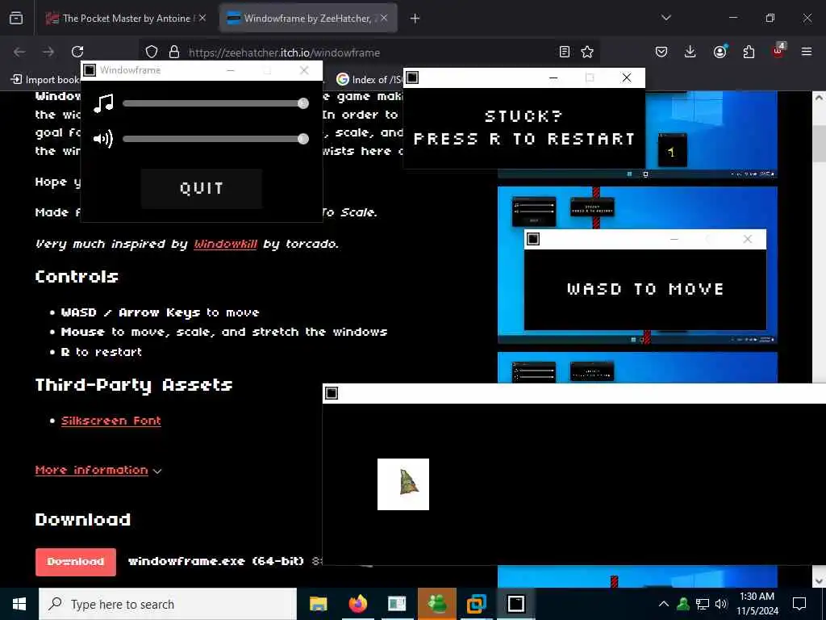Close The Pocket Master tab
Viewport: 826px width, 620px height.
202,18
